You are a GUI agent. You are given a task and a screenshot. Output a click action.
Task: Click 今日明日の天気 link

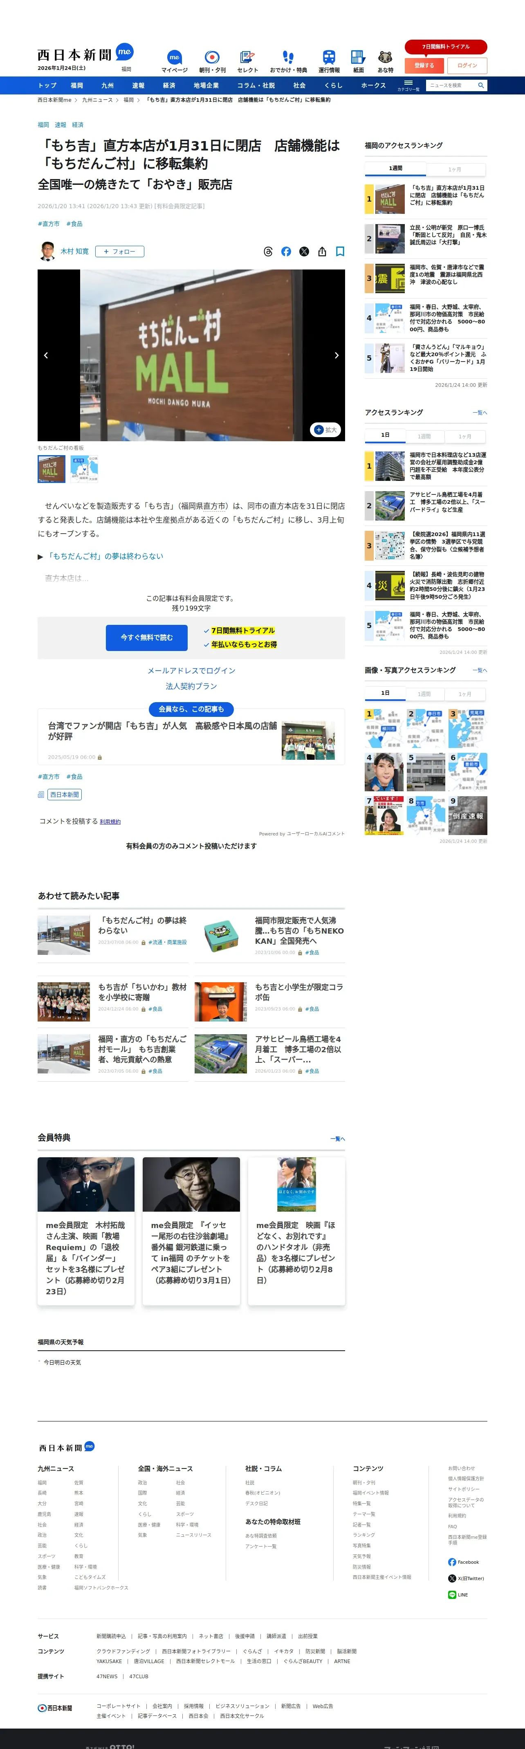click(62, 1363)
